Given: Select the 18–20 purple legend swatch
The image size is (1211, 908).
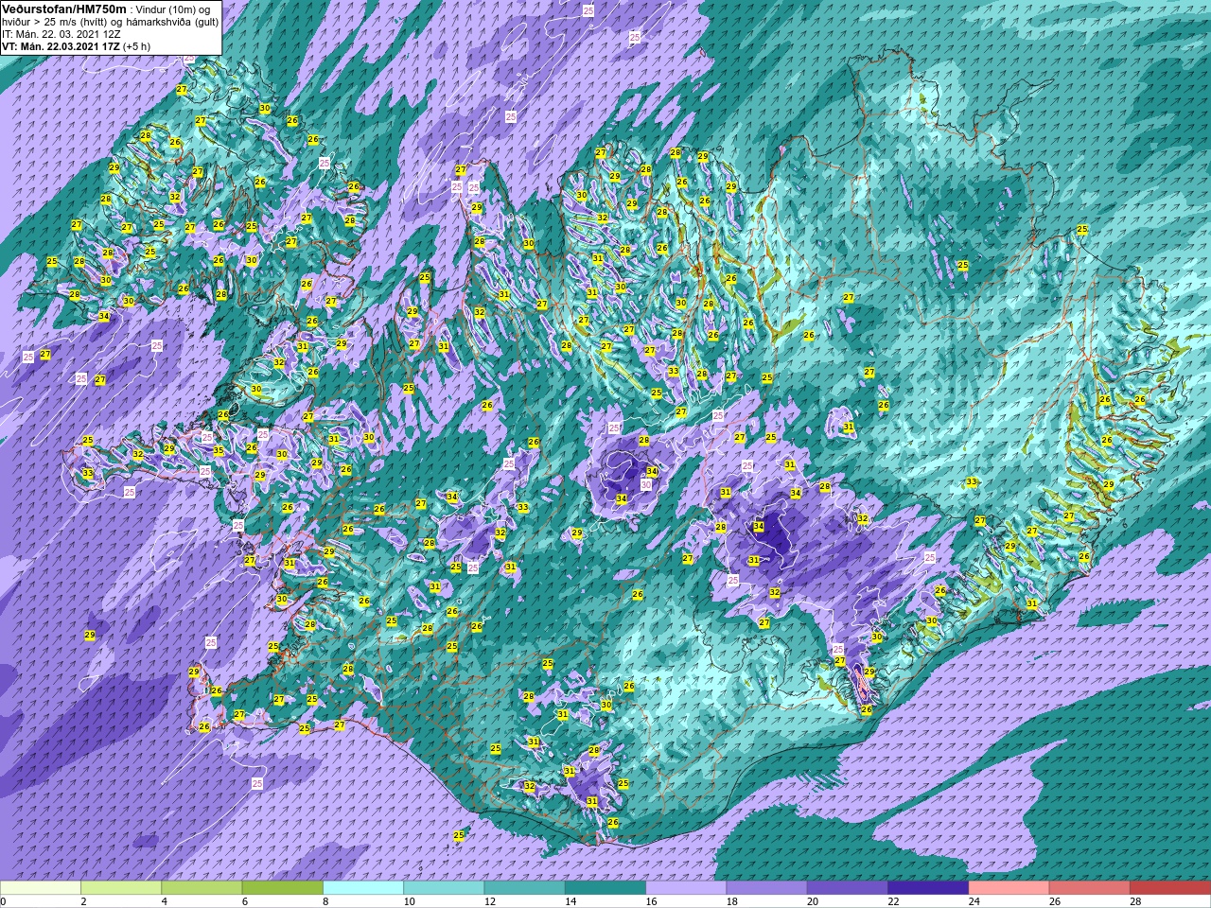Looking at the screenshot, I should (767, 888).
